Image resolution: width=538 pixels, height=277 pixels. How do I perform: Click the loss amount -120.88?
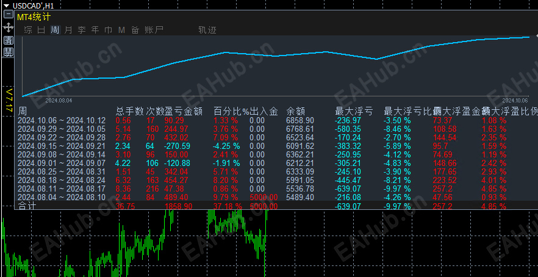(x=178, y=163)
